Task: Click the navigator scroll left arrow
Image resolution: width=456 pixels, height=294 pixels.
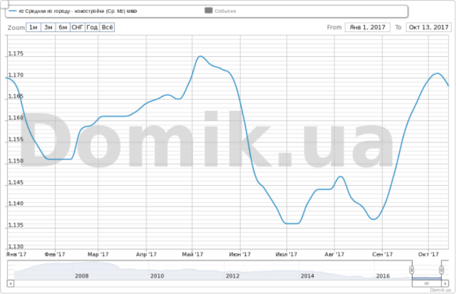Action: click(10, 283)
